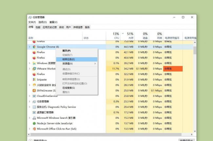
Task: Click the Windows 资源管理器 process icon
Action: tap(34, 63)
